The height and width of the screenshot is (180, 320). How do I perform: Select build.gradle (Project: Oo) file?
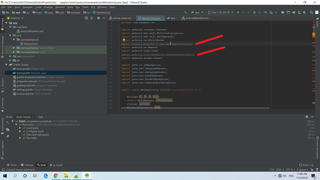click(x=28, y=69)
